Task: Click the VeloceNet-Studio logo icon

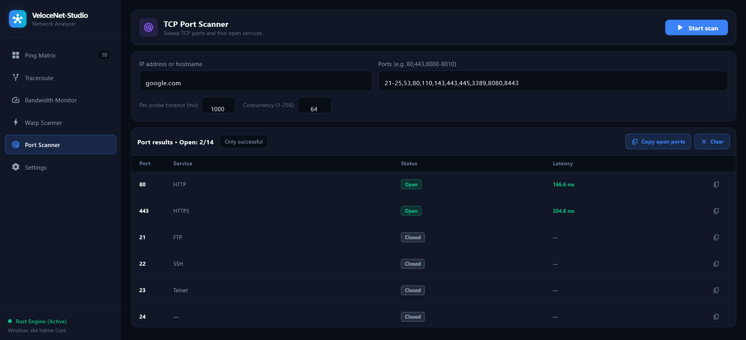Action: (18, 19)
